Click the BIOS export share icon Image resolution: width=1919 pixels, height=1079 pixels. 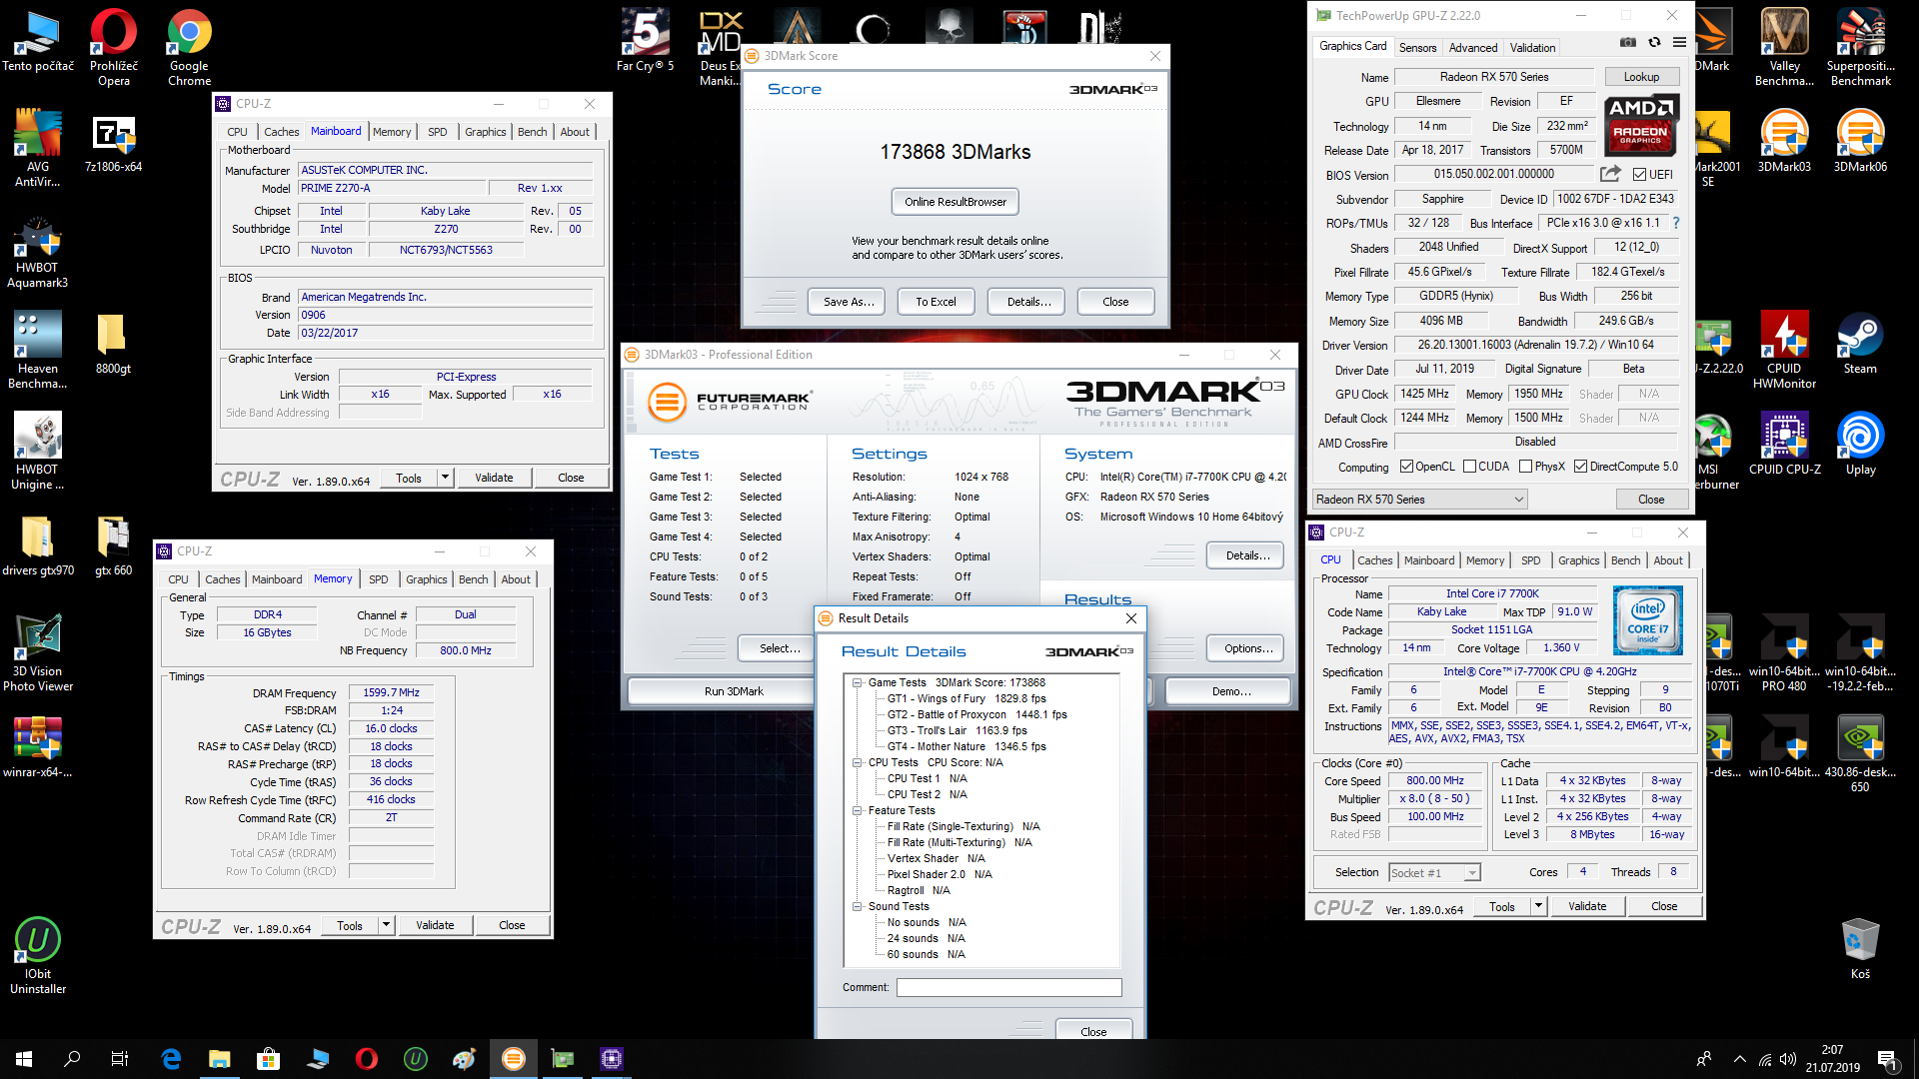[1610, 174]
